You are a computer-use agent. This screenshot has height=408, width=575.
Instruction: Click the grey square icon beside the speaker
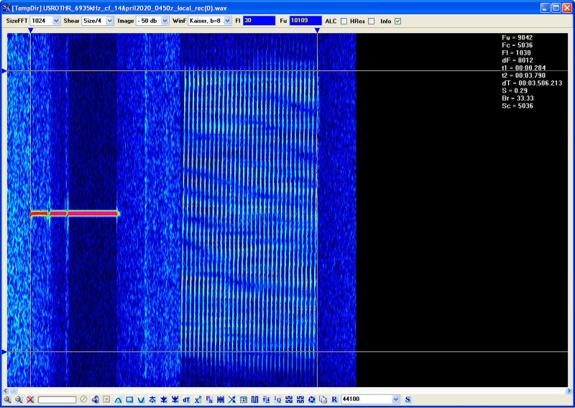pos(106,399)
